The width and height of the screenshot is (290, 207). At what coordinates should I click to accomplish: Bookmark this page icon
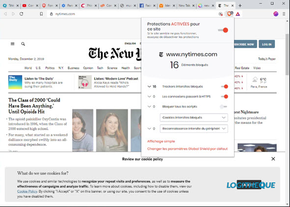41,14
